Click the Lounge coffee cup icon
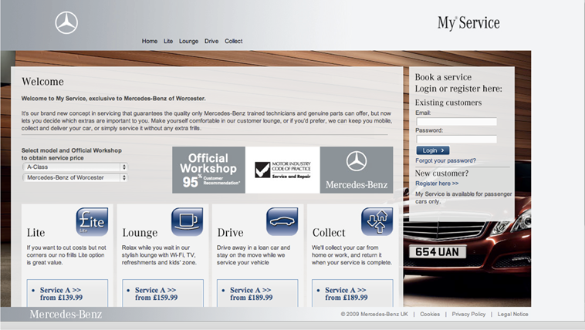The height and width of the screenshot is (330, 585). click(187, 221)
